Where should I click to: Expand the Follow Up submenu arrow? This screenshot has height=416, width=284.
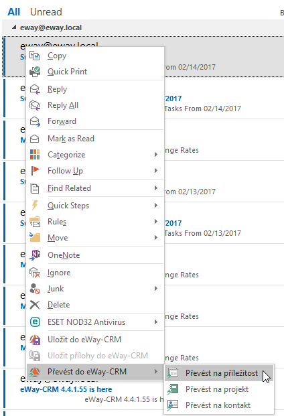156,171
